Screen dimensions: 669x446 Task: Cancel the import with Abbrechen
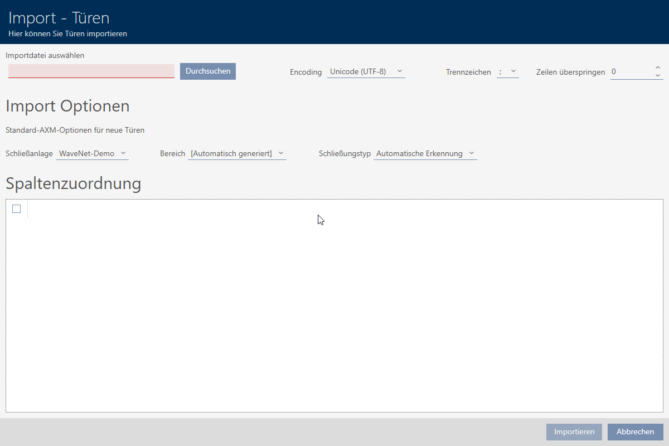[635, 432]
